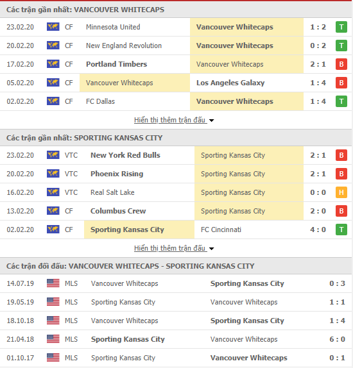Click red B badge in New York Red Bulls row
Image resolution: width=353 pixels, height=368 pixels.
click(x=341, y=155)
